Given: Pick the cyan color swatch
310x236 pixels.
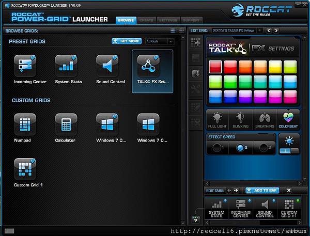Looking at the screenshot, I should [x=275, y=82].
